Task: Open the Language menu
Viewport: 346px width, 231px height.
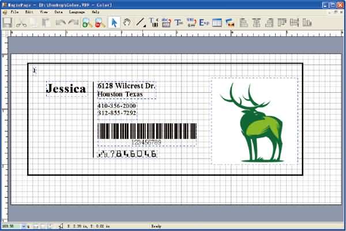Action: pos(76,12)
